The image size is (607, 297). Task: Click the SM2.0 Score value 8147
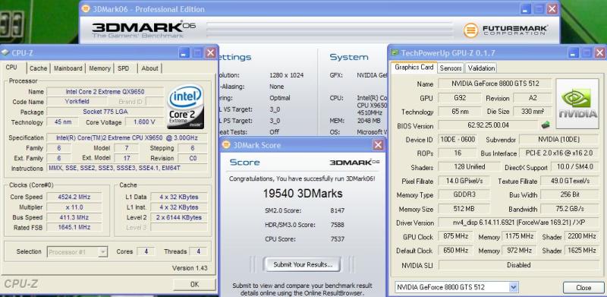pos(338,210)
